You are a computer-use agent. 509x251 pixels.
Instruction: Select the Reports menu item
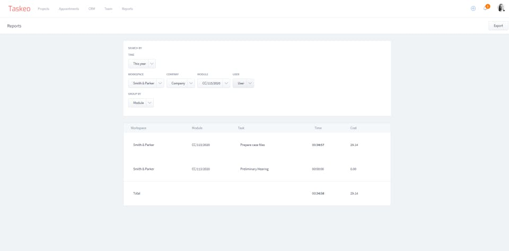(x=127, y=9)
